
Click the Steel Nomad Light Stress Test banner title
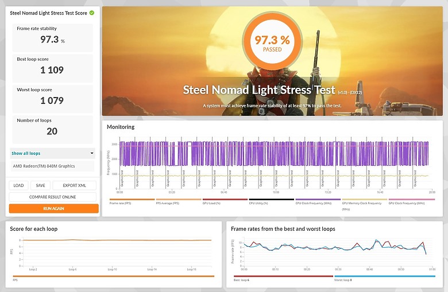coord(259,90)
